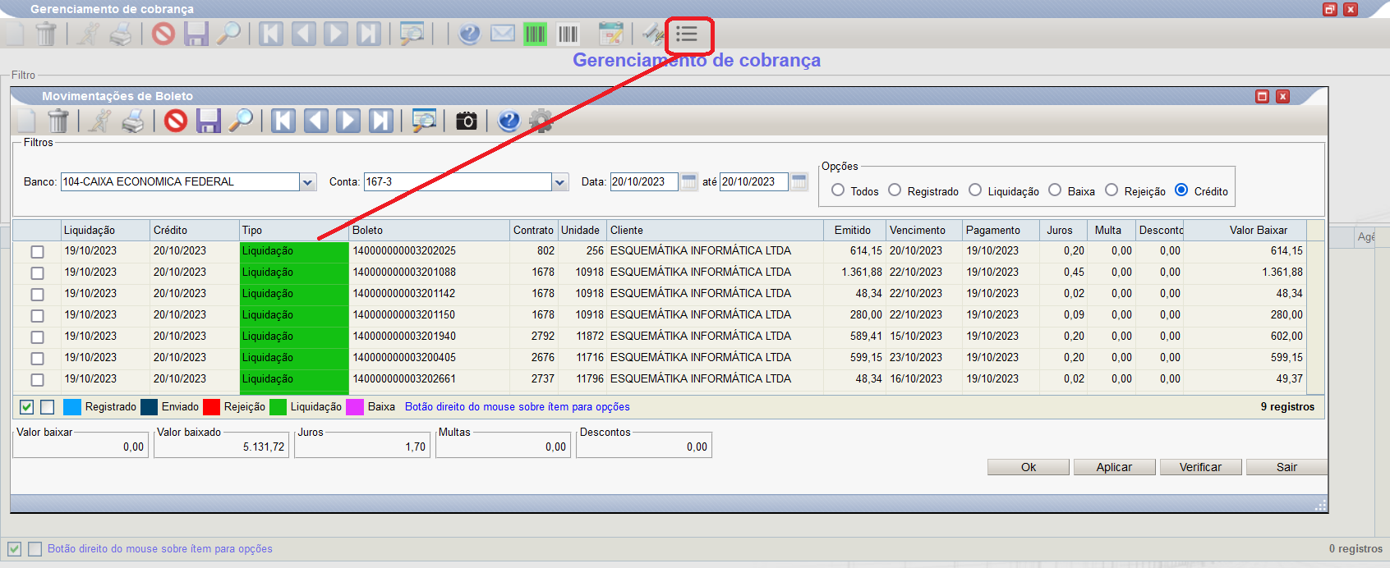Click the Aplicar button
Viewport: 1390px width, 568px height.
pos(1115,467)
